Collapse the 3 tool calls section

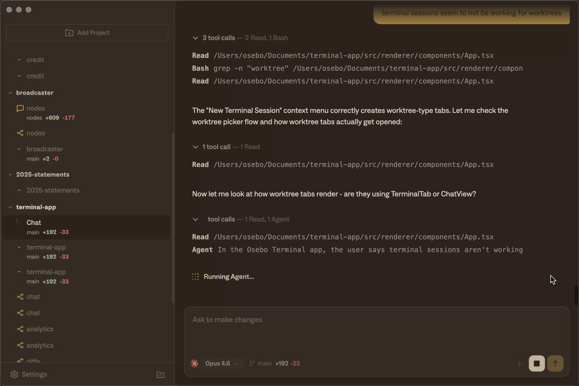(x=195, y=38)
